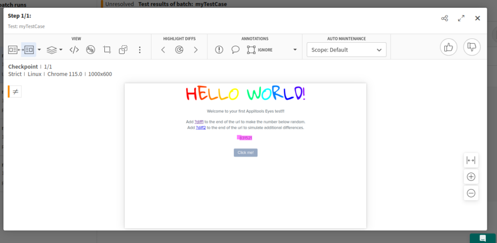Screen dimensions: 497x243
Task: Expand the annotation region type dropdown arrow
Action: (295, 50)
